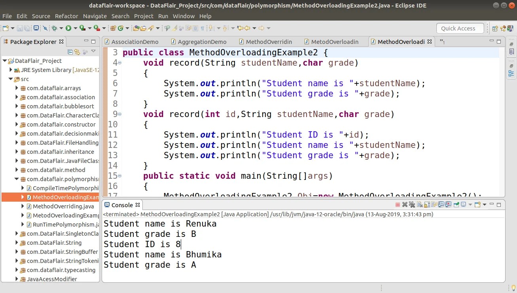Run the program with green Run button
Image resolution: width=517 pixels, height=293 pixels.
pos(68,28)
